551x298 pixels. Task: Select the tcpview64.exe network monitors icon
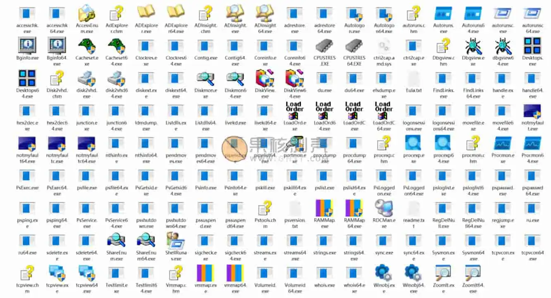87,273
